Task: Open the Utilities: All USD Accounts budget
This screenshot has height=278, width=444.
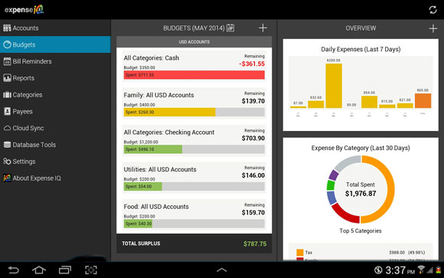Action: tap(194, 178)
